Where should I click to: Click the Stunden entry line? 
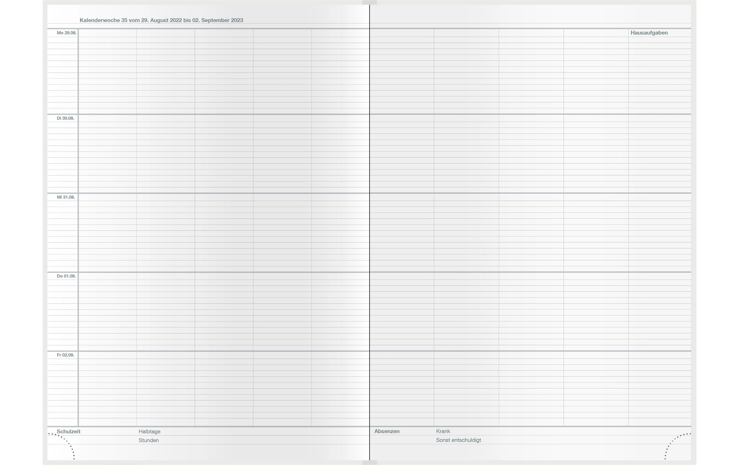(x=253, y=440)
